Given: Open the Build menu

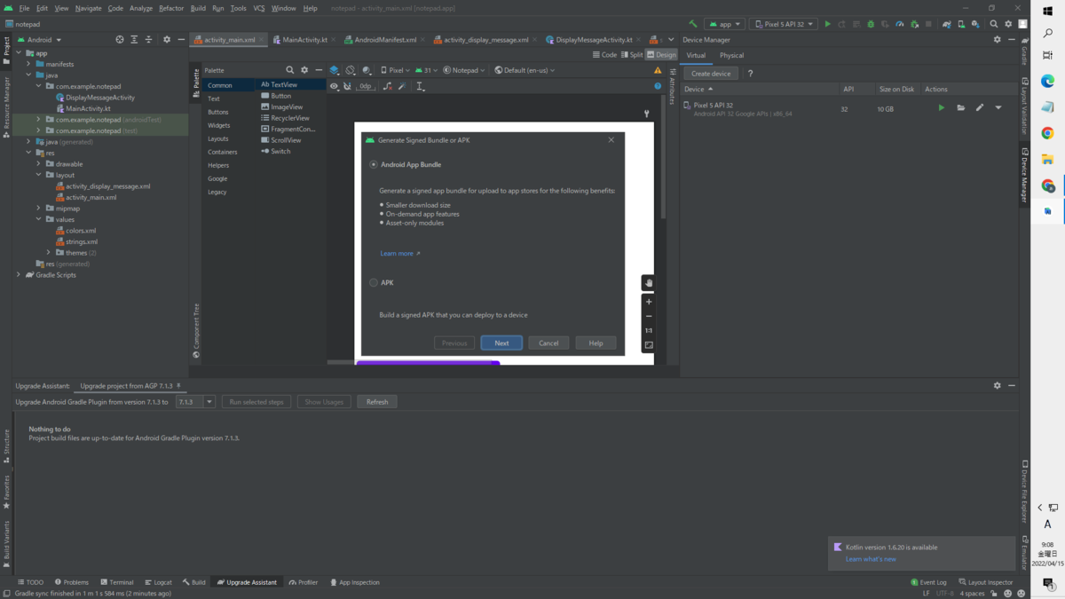Looking at the screenshot, I should (198, 8).
